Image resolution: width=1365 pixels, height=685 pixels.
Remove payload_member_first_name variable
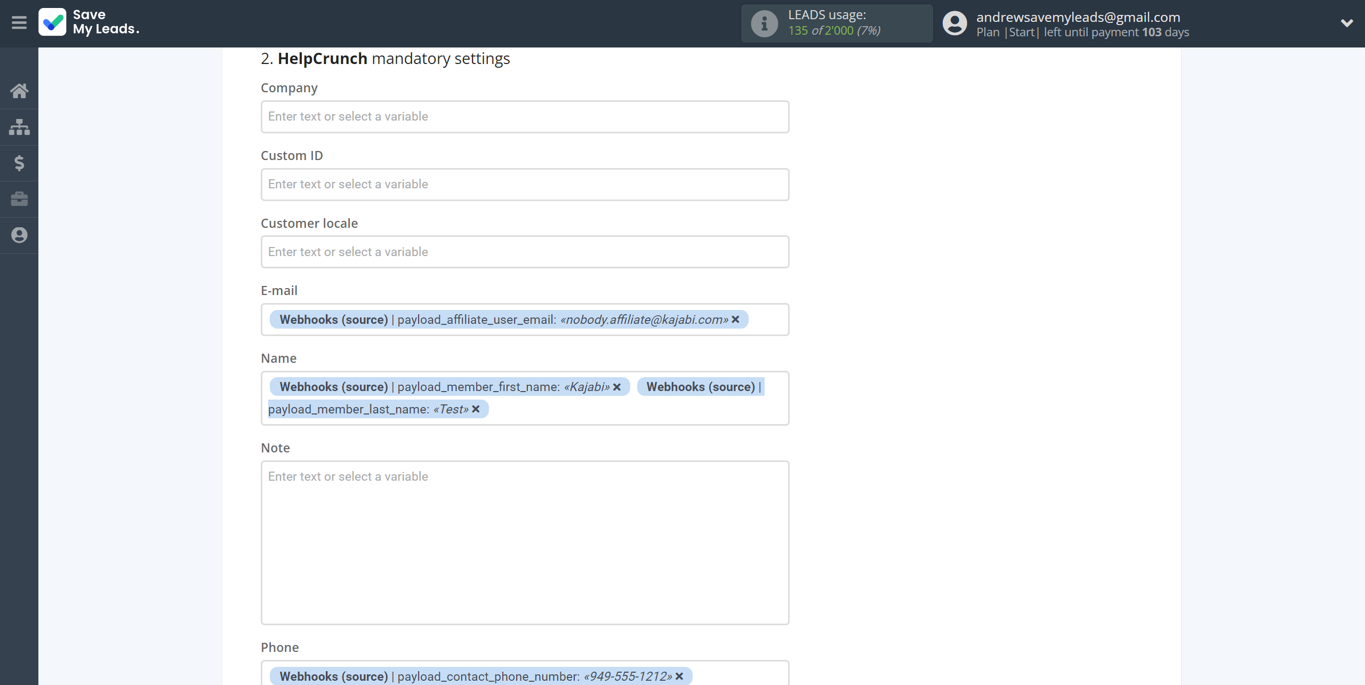click(617, 387)
